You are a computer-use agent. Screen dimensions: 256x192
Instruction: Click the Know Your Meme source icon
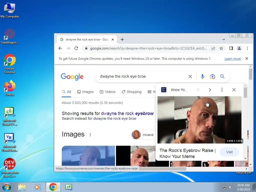pos(164,90)
